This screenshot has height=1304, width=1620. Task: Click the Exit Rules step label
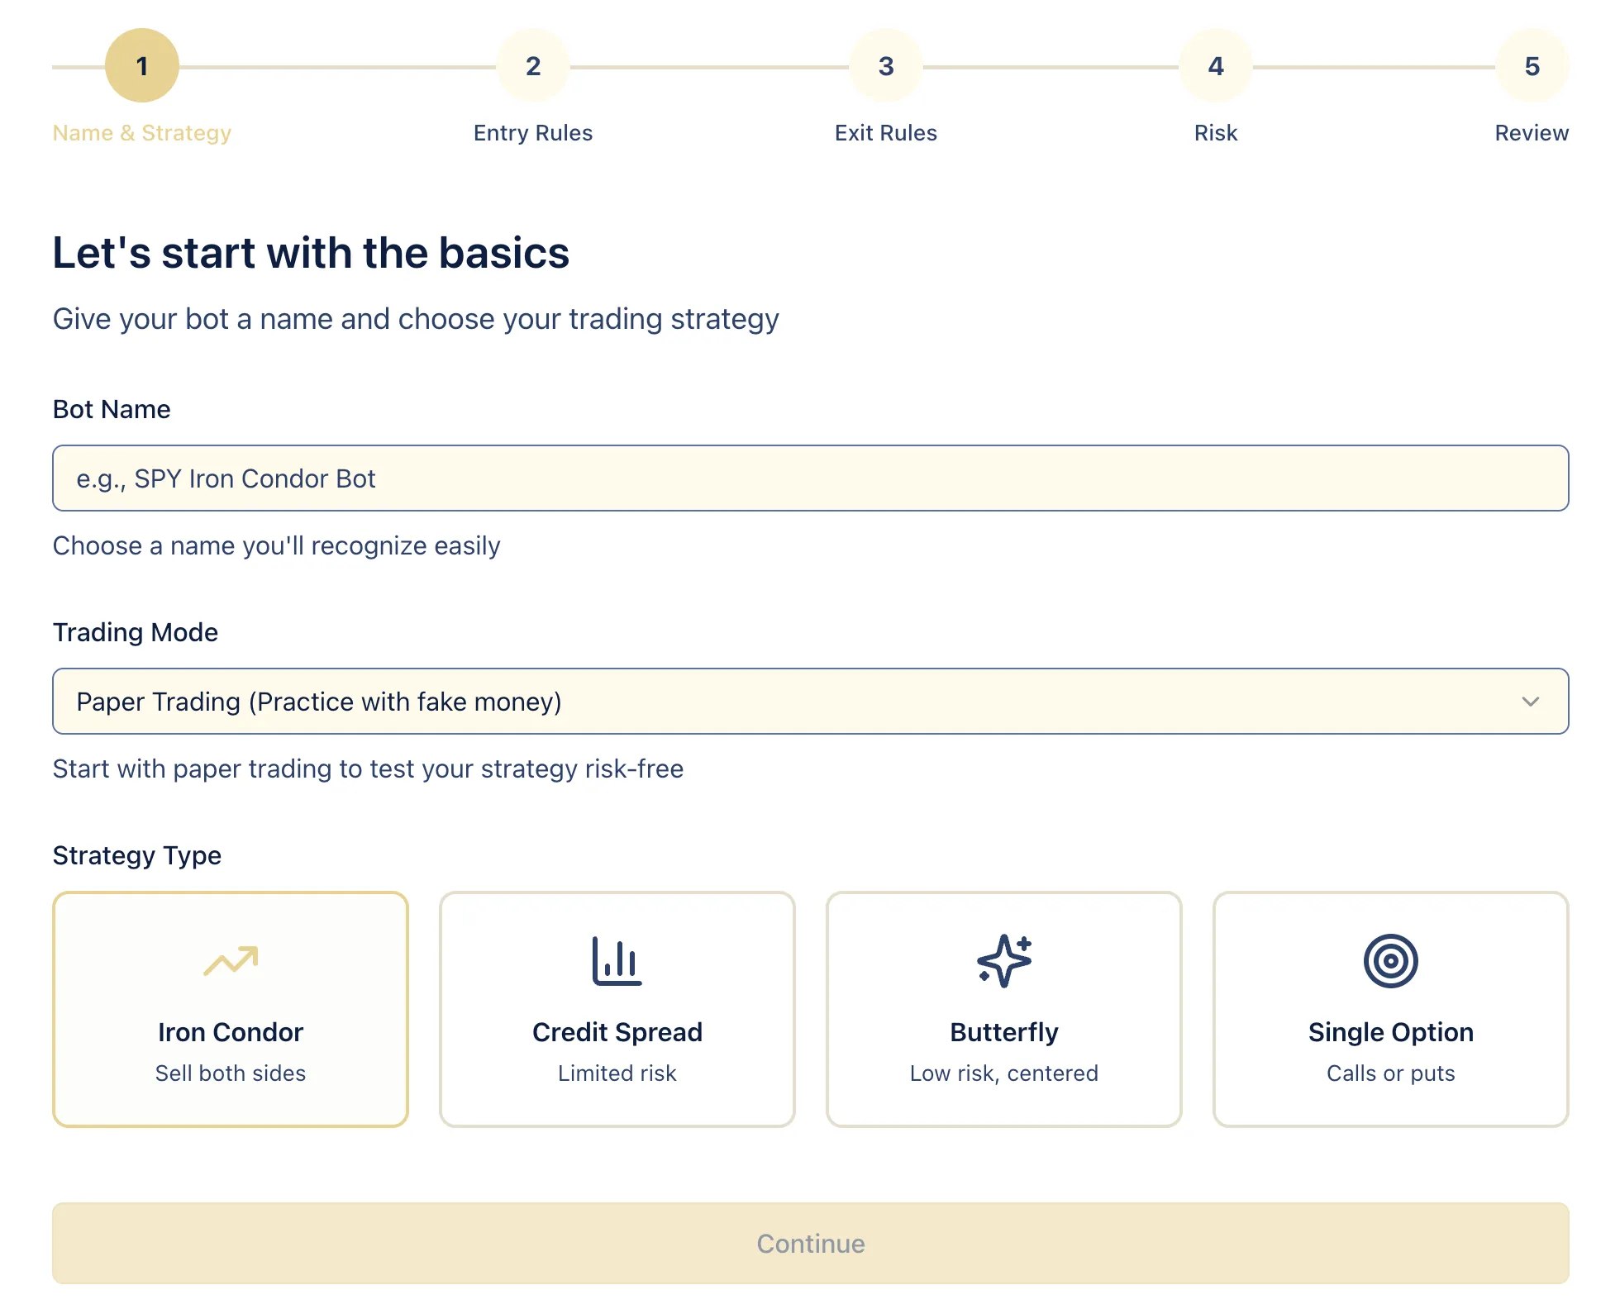(885, 132)
